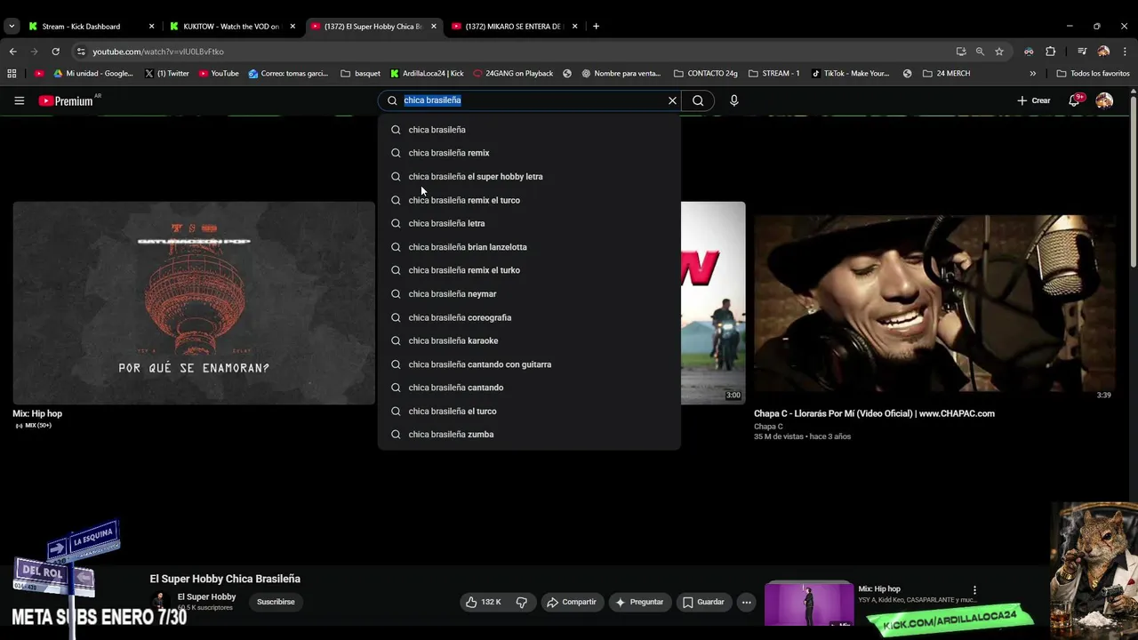The width and height of the screenshot is (1138, 640).
Task: Open the motorcycle thumbnail with 3:00 duration
Action: tap(713, 303)
